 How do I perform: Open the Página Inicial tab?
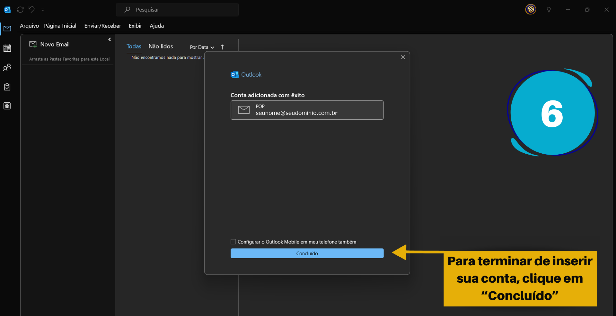tap(60, 26)
